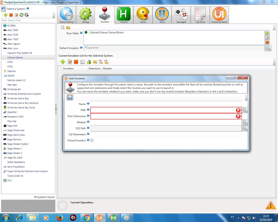Click the folder search icon above Rom Paths
Viewport: 278px width, 222px height.
point(68,28)
